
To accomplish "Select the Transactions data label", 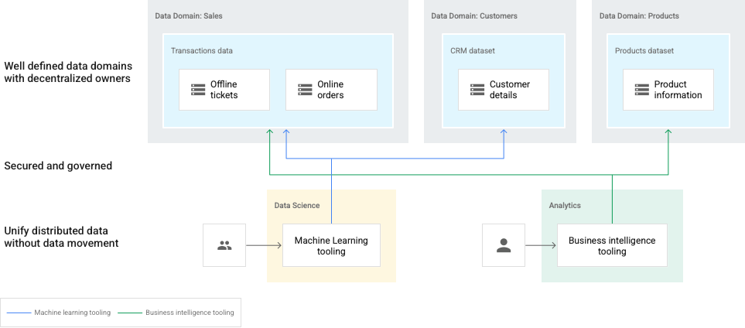I will pyautogui.click(x=202, y=51).
